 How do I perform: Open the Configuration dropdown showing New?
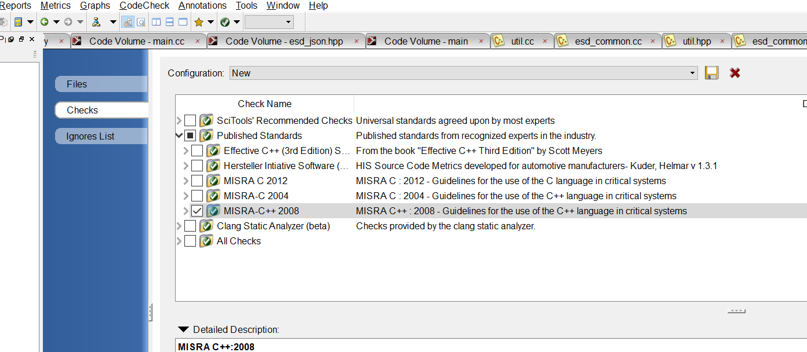463,73
